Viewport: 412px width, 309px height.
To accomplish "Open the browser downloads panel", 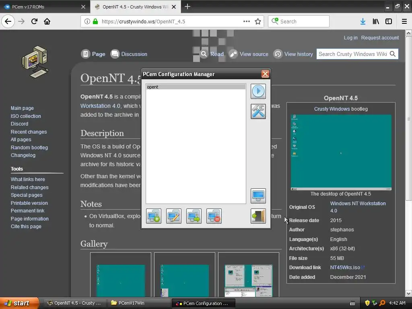I will pyautogui.click(x=363, y=22).
